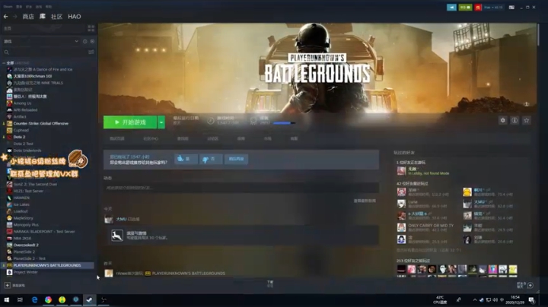This screenshot has width=548, height=307.
Task: Open Task View on taskbar
Action: (x=20, y=299)
